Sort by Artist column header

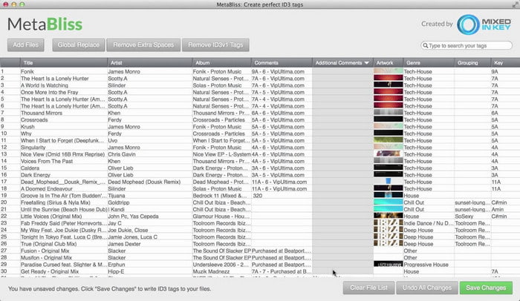(149, 63)
